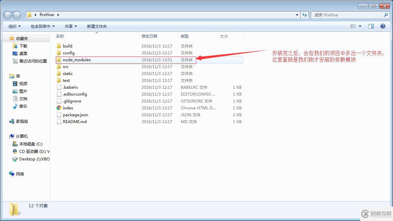Expand the 共享 dropdown
Image resolution: width=393 pixels, height=221 pixels.
[70, 26]
